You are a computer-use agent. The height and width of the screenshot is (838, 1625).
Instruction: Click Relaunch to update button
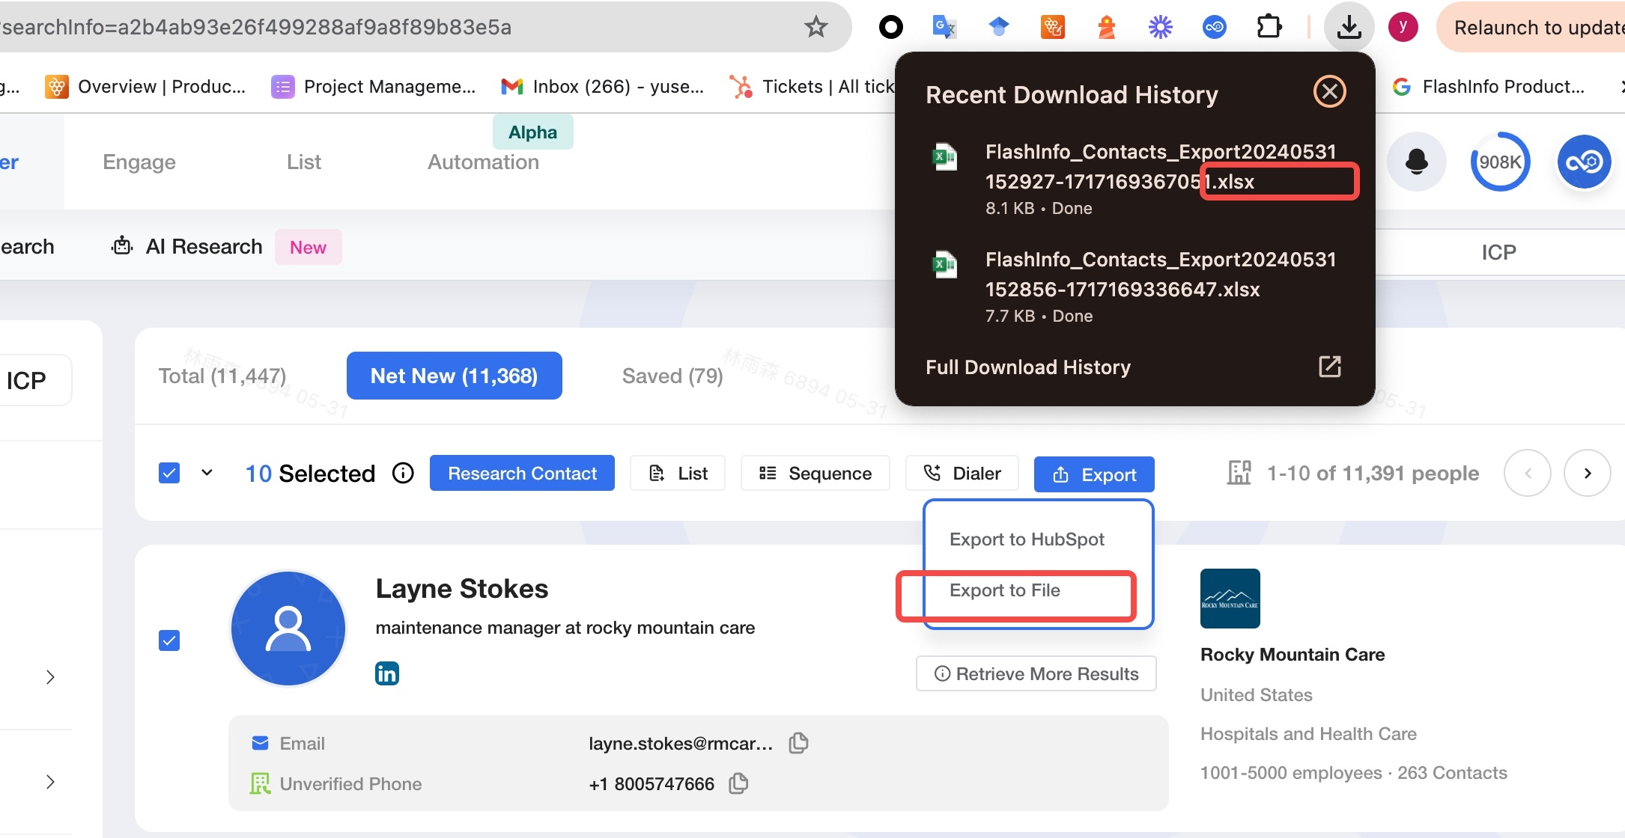(x=1534, y=27)
